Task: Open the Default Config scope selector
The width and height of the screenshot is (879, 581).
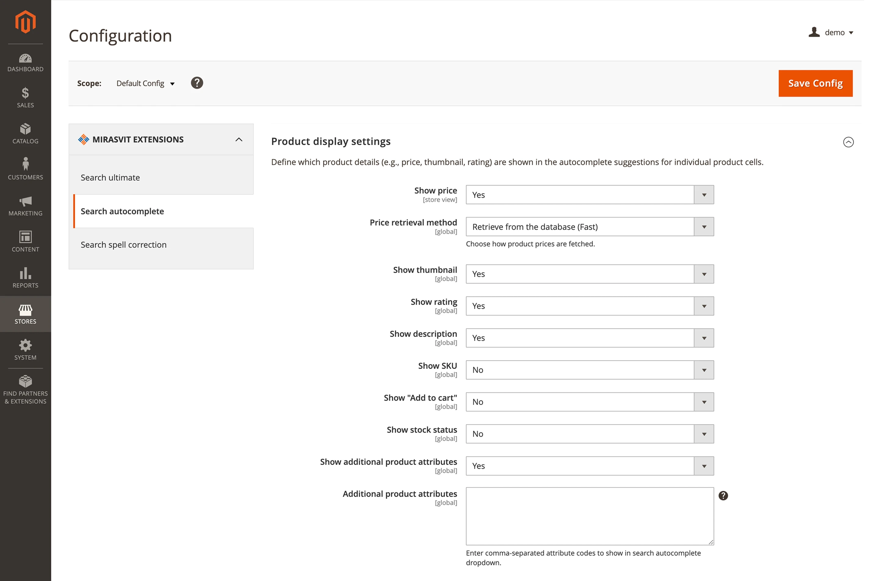Action: 144,83
